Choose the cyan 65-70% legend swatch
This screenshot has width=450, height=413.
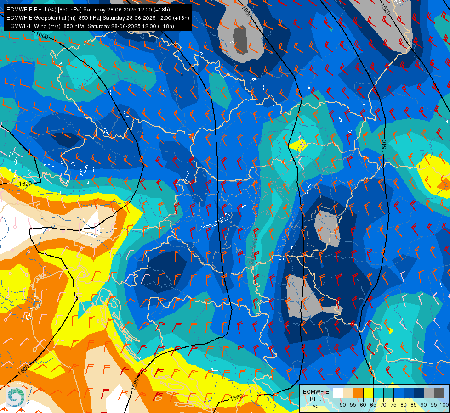point(378,393)
